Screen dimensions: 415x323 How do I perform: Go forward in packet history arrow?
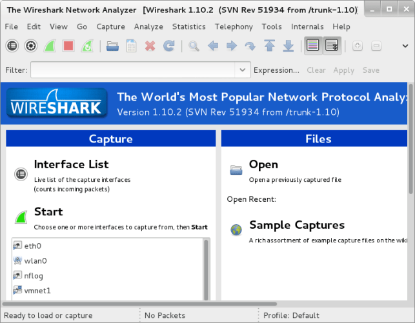click(x=232, y=46)
